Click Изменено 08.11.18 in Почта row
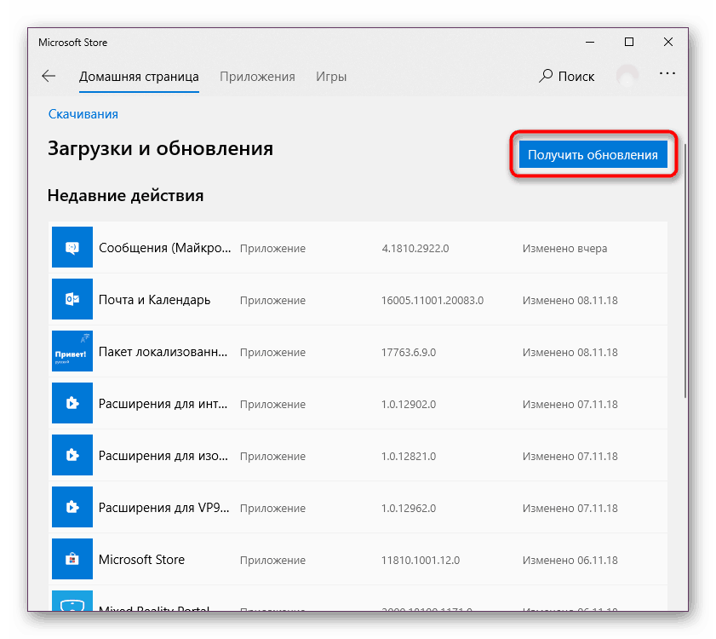 click(x=570, y=300)
